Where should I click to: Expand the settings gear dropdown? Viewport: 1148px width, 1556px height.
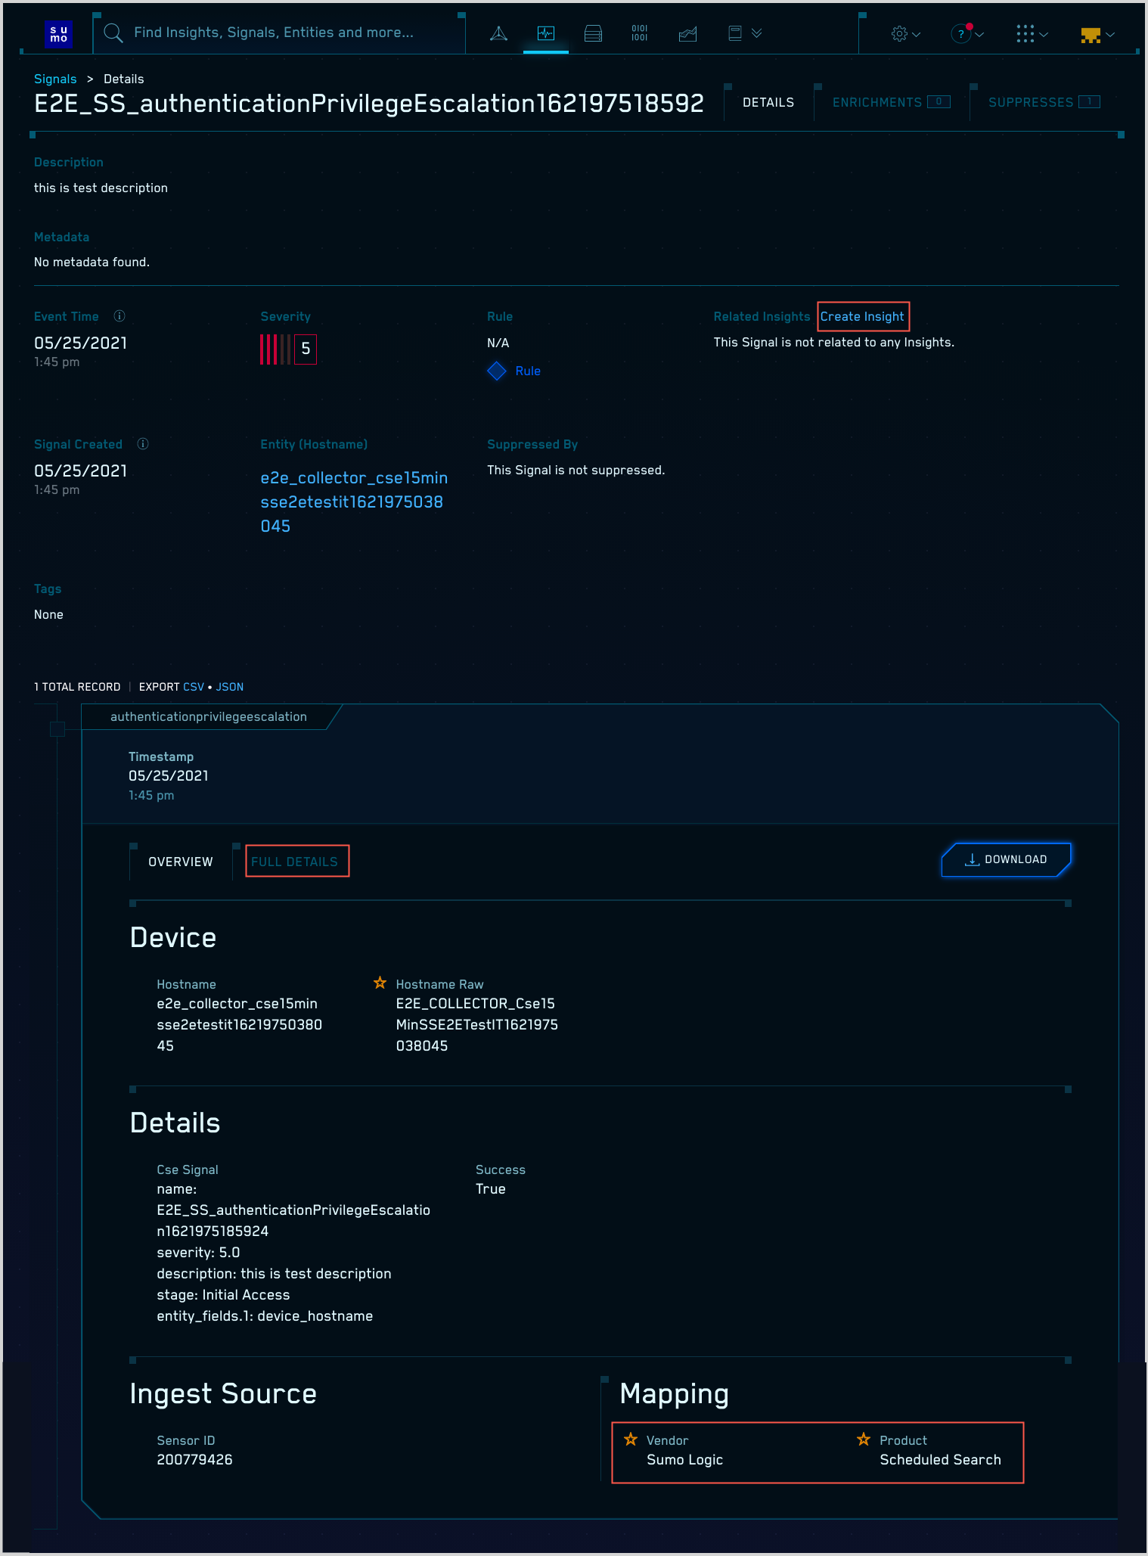pyautogui.click(x=905, y=34)
